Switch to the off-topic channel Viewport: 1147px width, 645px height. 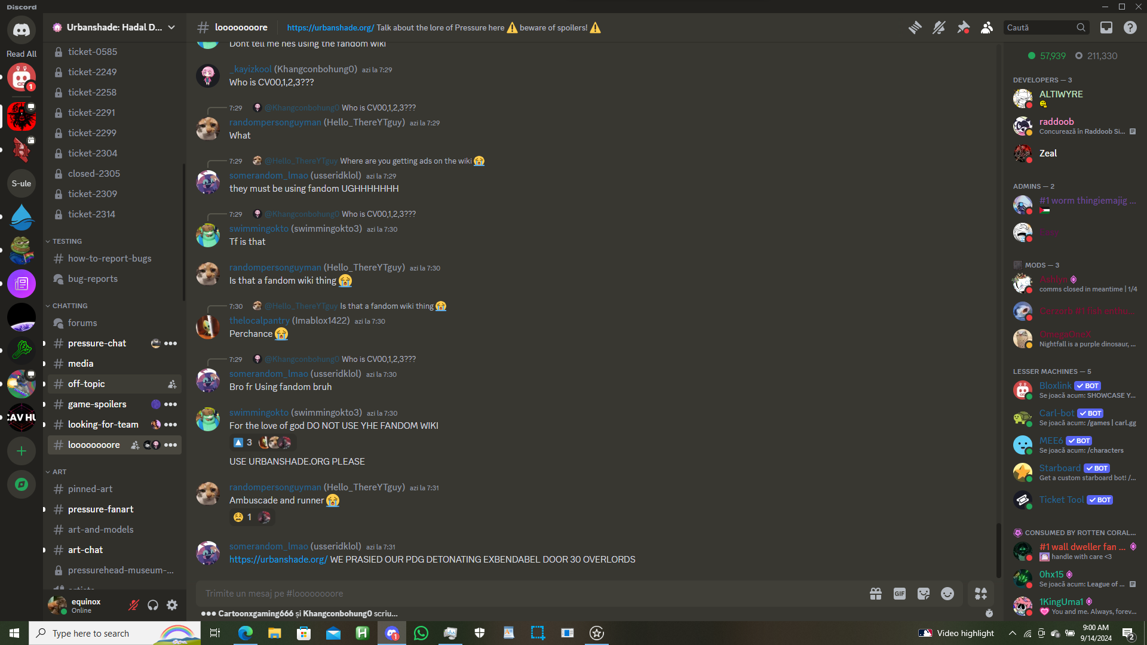coord(87,384)
